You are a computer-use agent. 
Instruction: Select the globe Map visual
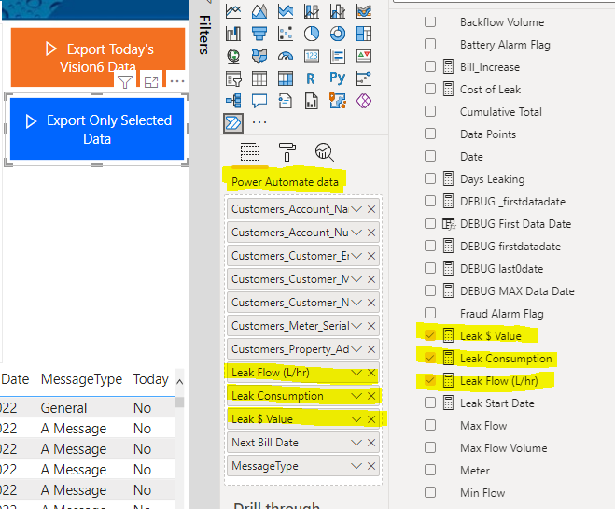coord(233,56)
